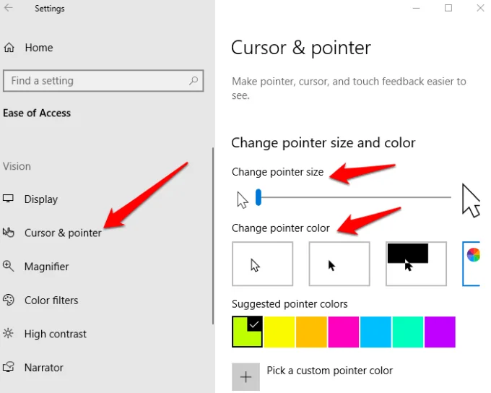Minimize the Settings window
Screen dimensions: 491x393
point(416,8)
